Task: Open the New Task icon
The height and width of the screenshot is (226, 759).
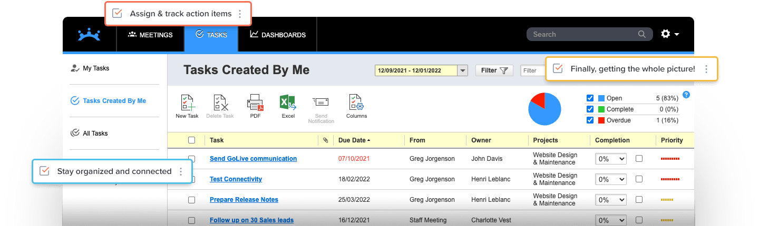Action: click(x=187, y=103)
